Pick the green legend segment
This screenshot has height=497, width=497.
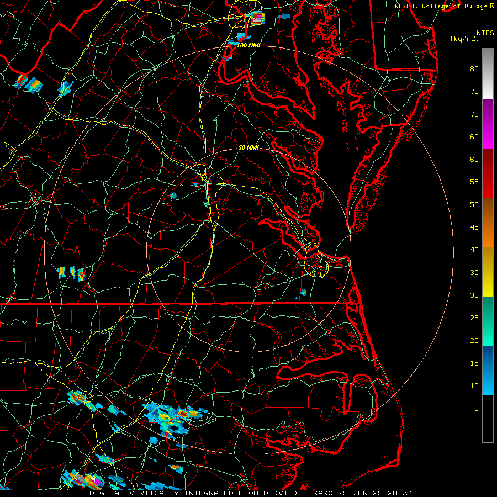488,321
